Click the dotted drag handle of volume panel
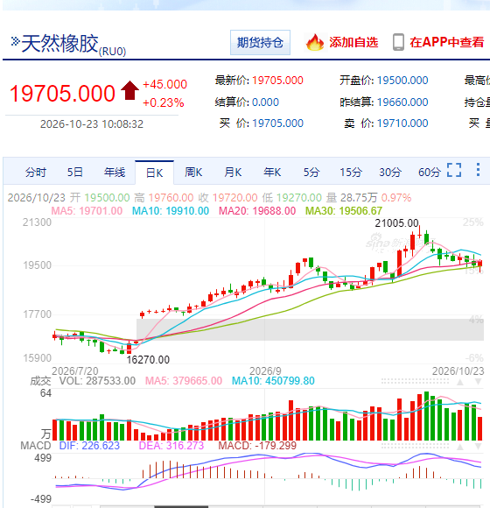490x508 pixels. (x=415, y=381)
